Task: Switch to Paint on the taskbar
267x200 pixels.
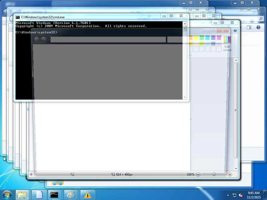Action: (x=70, y=195)
